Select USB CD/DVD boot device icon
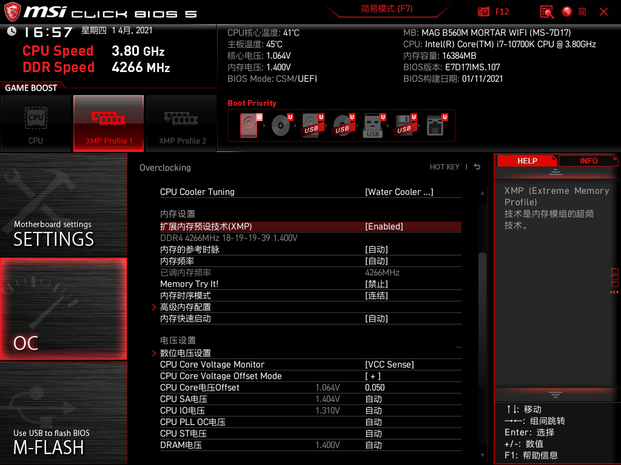Viewport: 621px width, 465px height. [344, 125]
